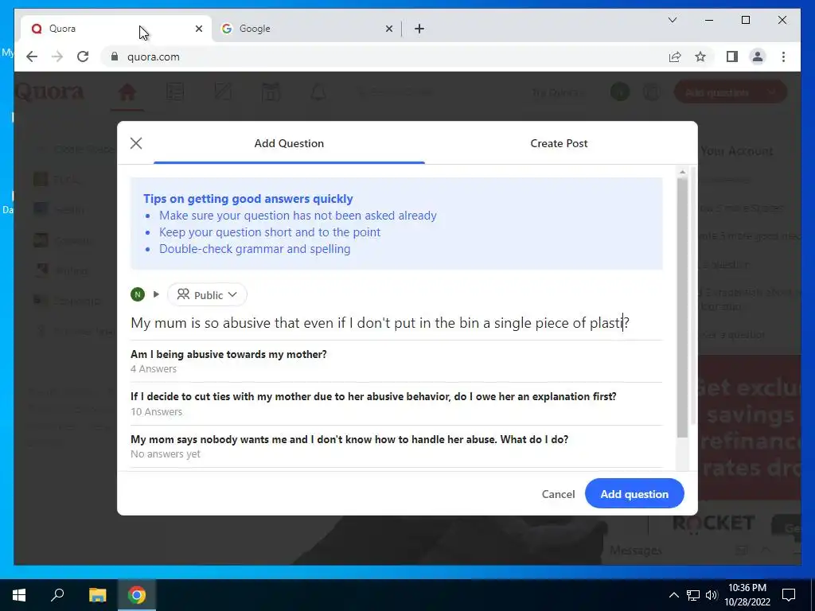
Task: Open File Explorer from the taskbar
Action: (97, 595)
